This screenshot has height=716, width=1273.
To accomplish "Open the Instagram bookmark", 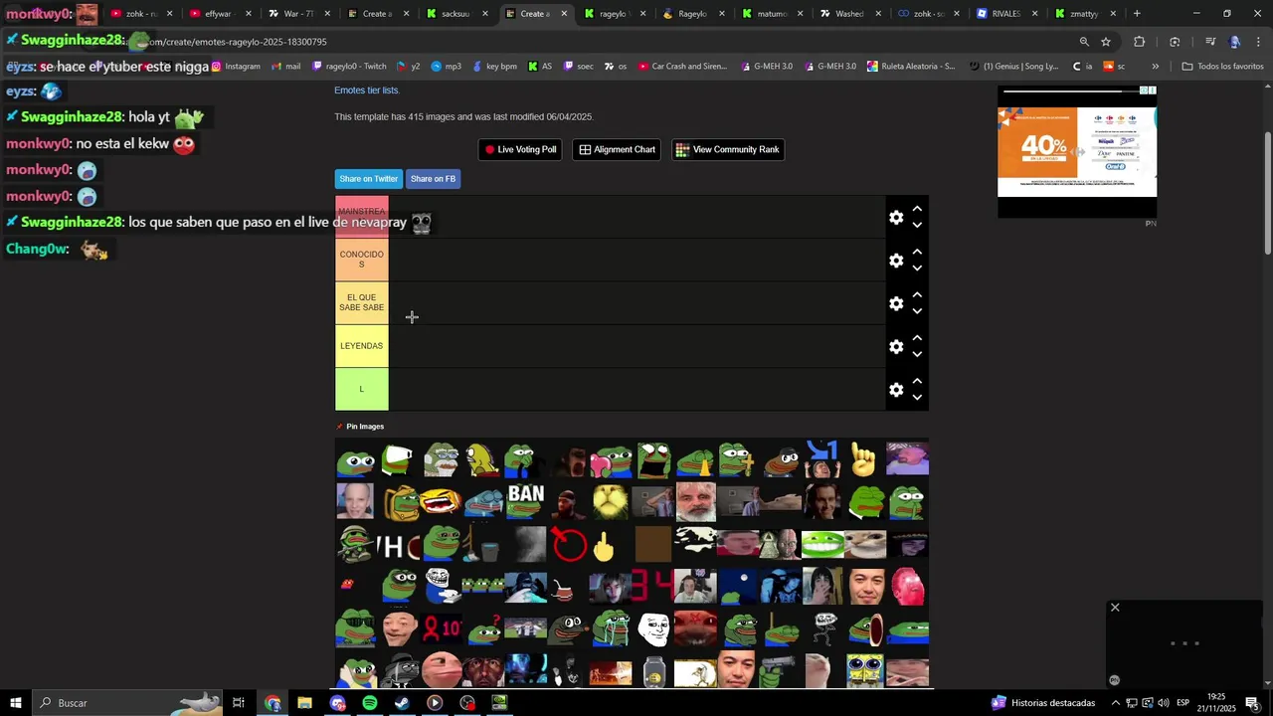I will pos(236,67).
